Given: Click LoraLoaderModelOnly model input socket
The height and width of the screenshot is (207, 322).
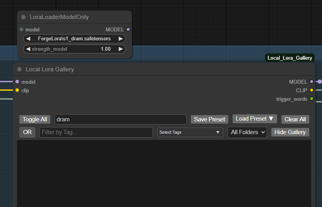Looking at the screenshot, I should pos(21,29).
